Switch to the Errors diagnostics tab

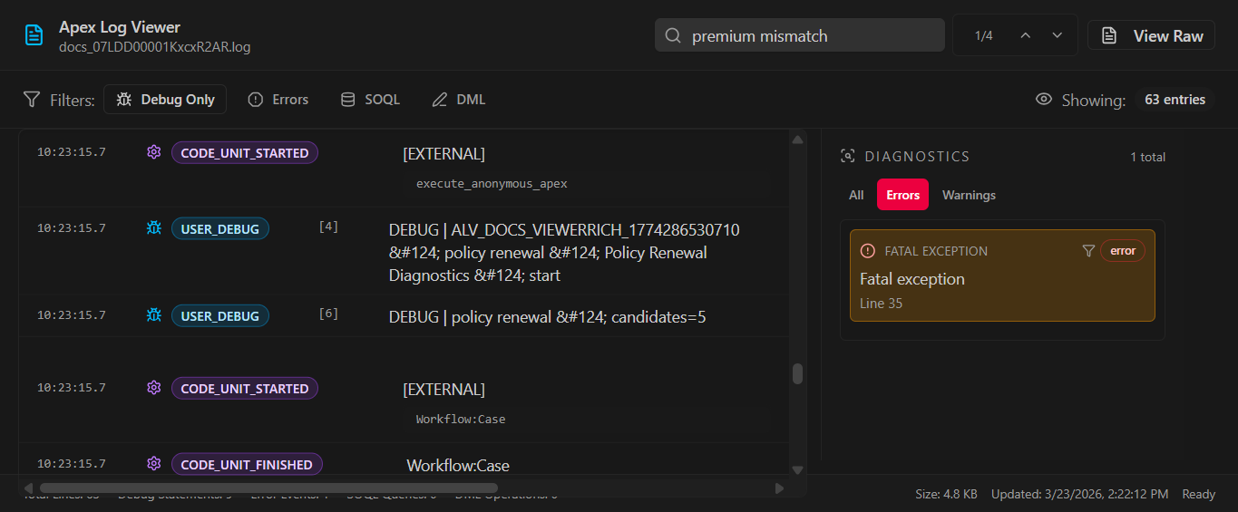902,195
